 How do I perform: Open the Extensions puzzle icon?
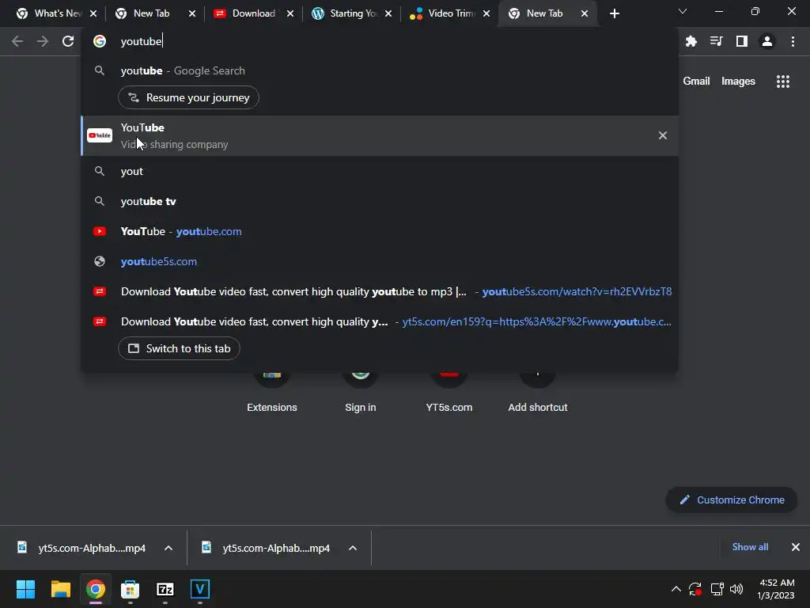691,41
